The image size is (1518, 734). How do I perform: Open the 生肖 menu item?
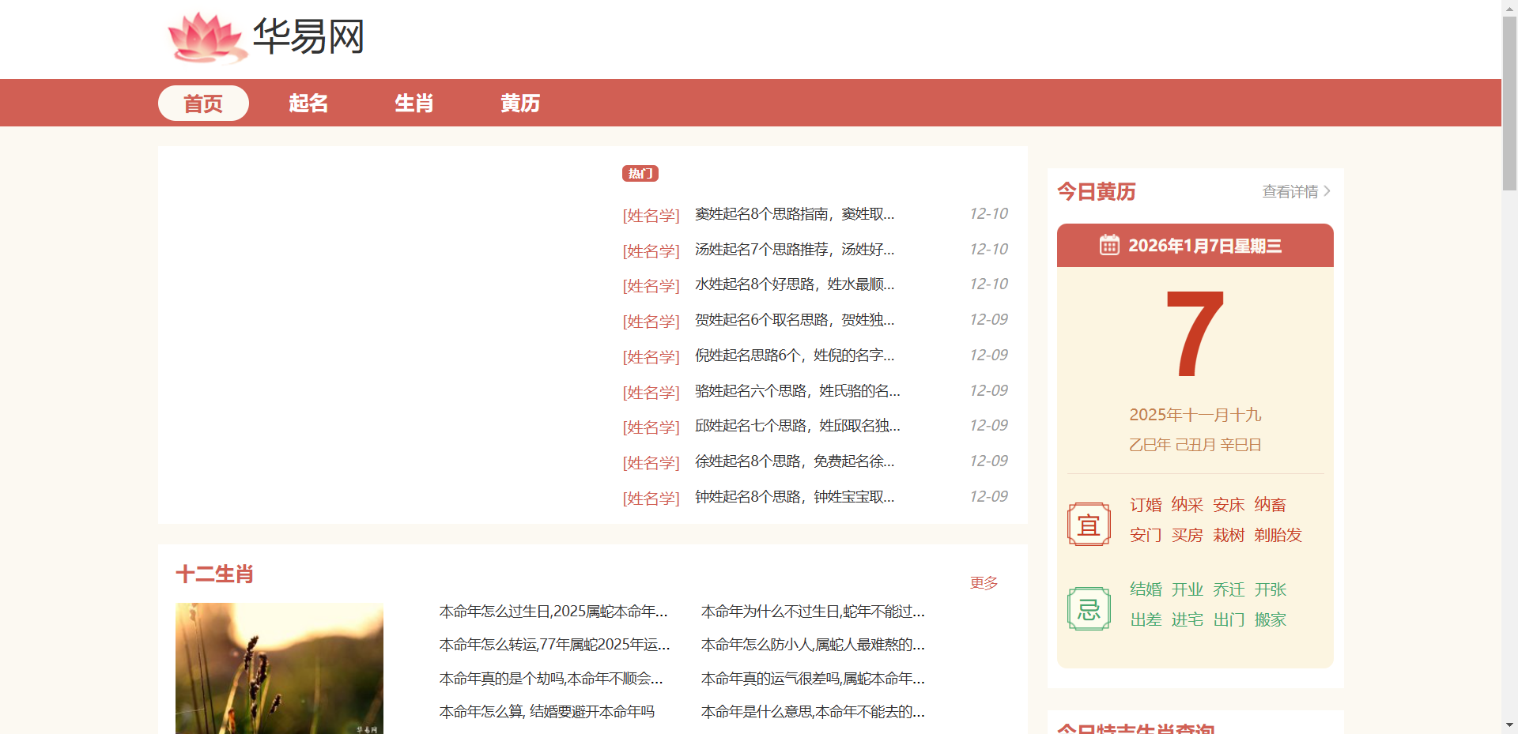pos(413,103)
